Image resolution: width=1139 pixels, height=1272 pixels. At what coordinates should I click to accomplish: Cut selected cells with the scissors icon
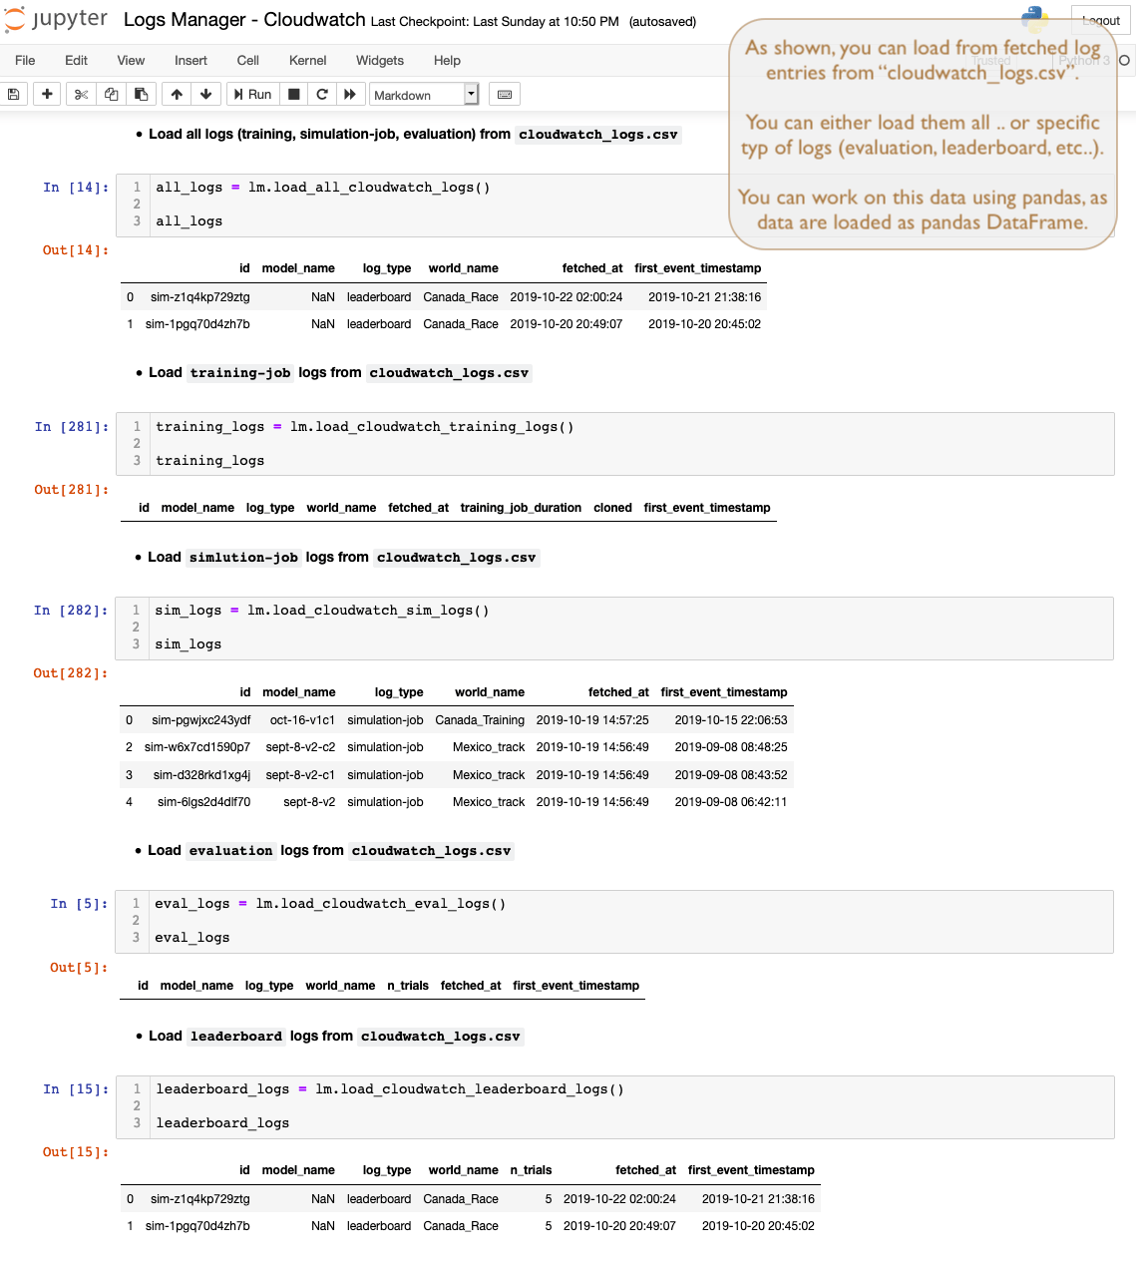(x=82, y=94)
